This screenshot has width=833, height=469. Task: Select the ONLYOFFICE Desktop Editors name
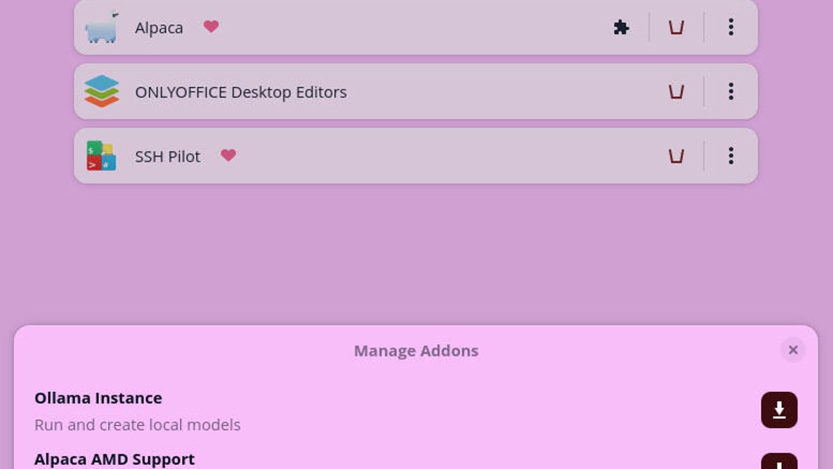[240, 92]
